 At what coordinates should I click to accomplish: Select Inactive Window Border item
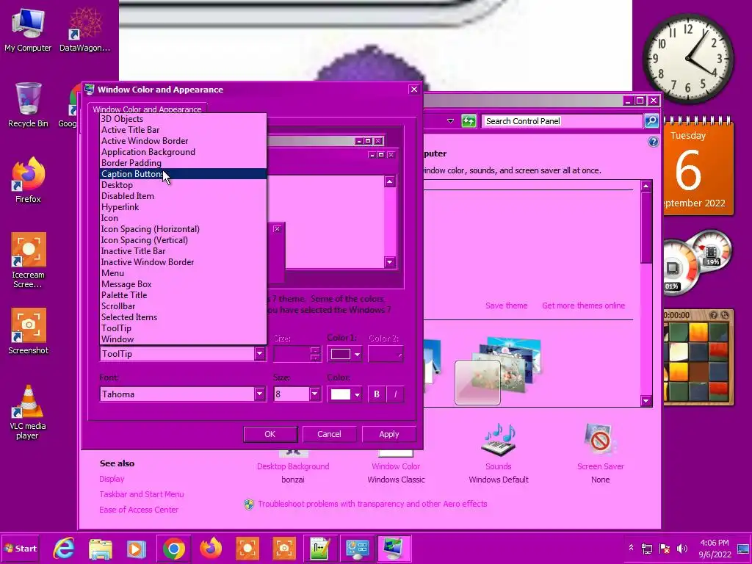tap(183, 262)
